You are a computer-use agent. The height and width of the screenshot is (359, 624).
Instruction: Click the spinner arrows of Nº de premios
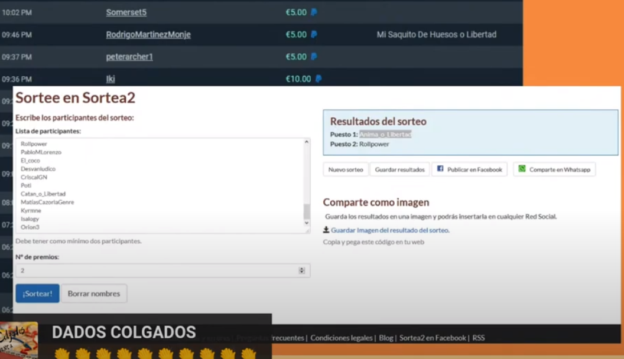301,270
